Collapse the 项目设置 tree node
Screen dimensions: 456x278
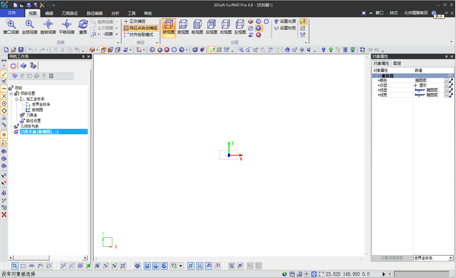click(11, 94)
